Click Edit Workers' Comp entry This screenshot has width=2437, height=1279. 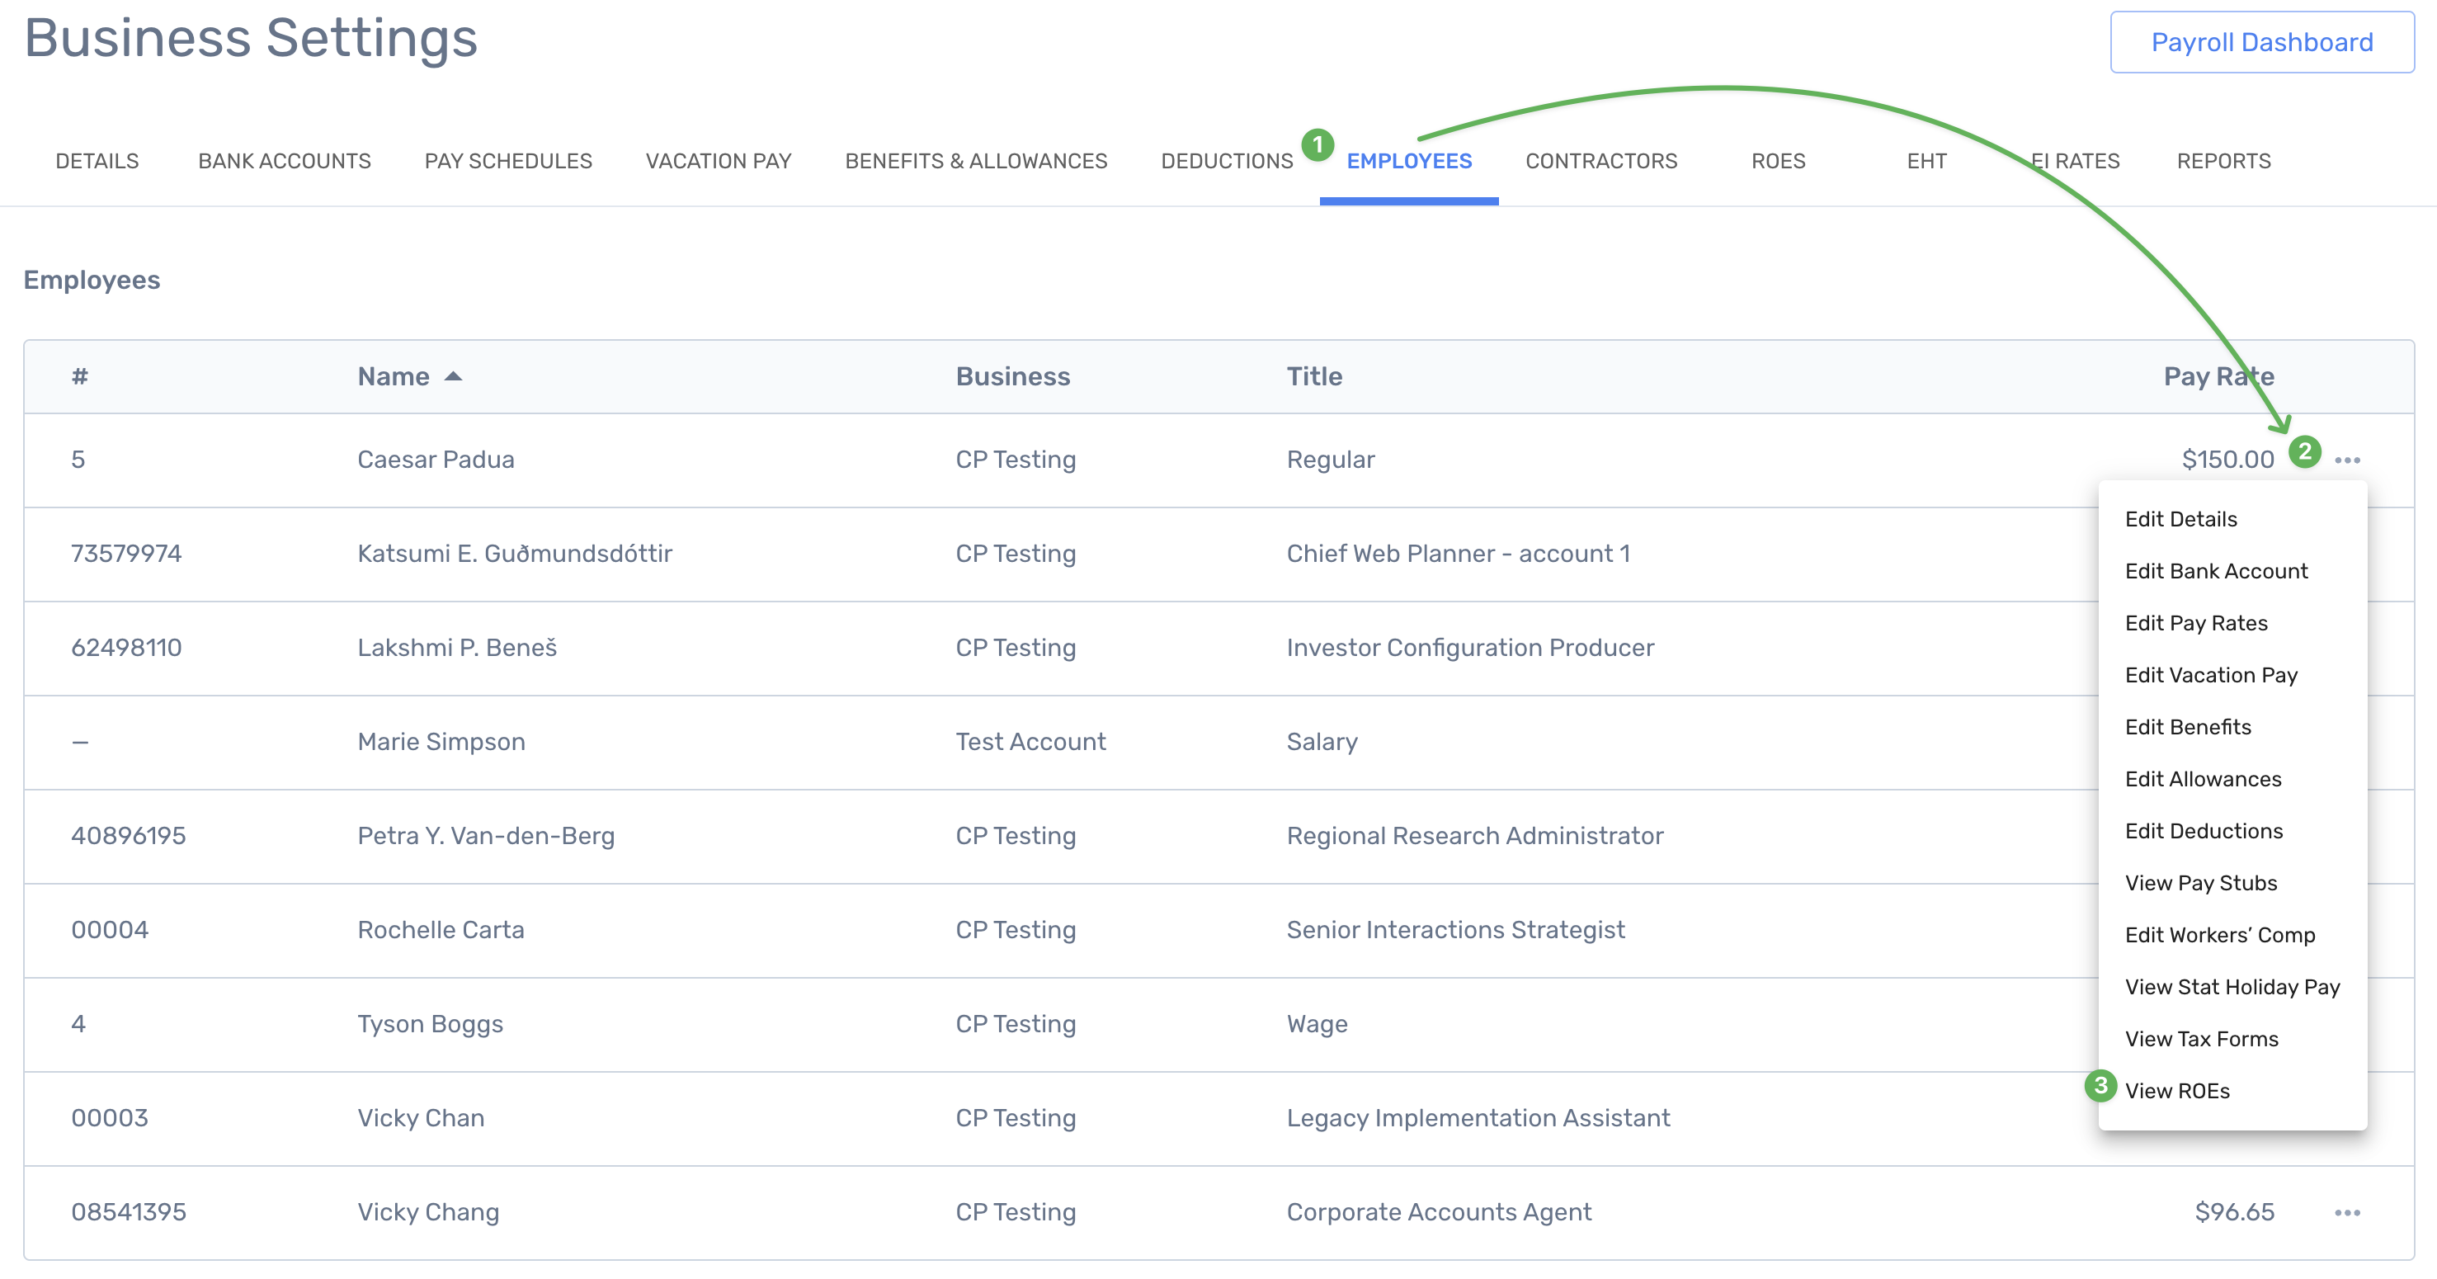2219,935
